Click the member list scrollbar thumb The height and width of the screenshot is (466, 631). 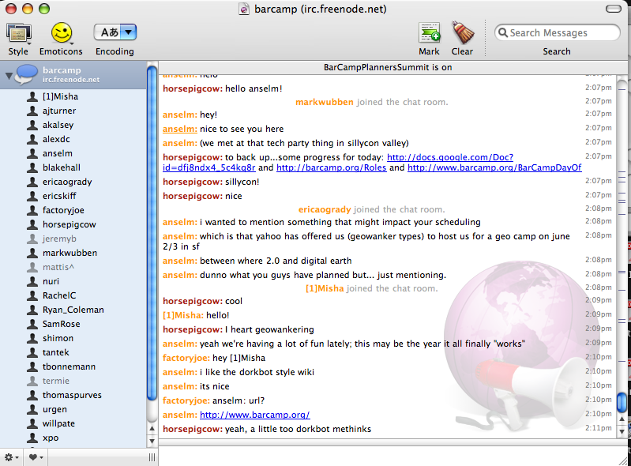152,232
